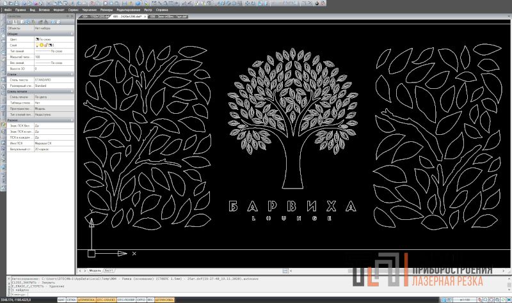Close the Properties panel
The height and width of the screenshot is (303, 512).
coord(72,16)
